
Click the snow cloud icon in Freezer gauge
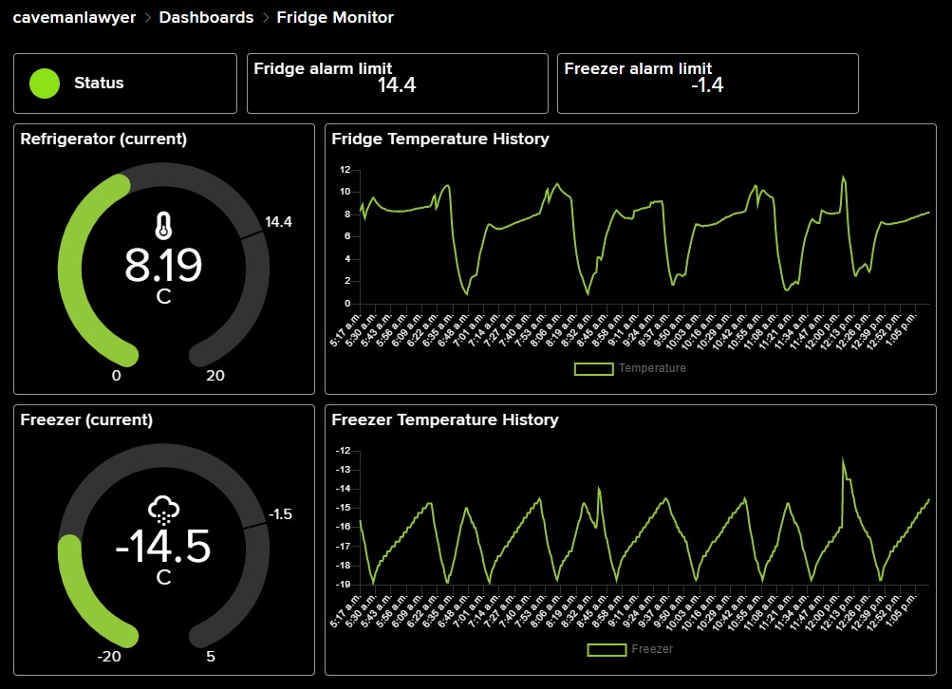click(x=164, y=510)
